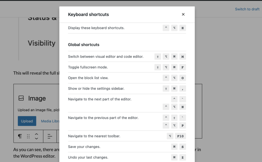This screenshot has width=262, height=162.
Task: Click "the WordPress editor." paragraph text
Action: point(34,156)
